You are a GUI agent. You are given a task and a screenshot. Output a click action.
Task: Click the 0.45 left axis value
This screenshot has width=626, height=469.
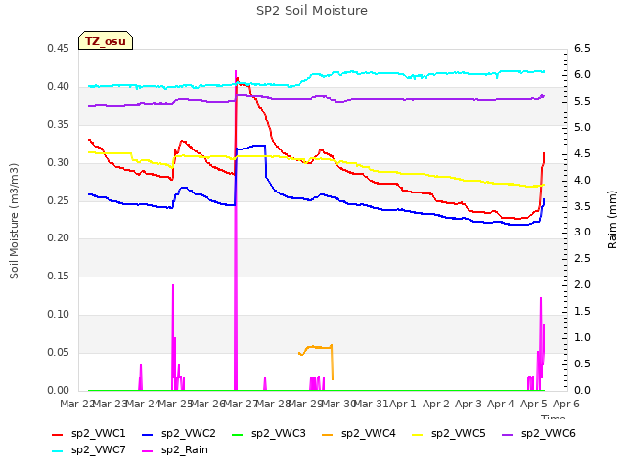[x=58, y=48]
